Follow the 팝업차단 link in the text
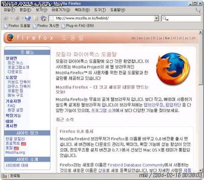The height and width of the screenshot is (180, 204). click(x=173, y=105)
